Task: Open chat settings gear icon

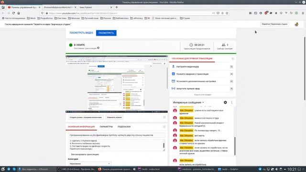Action: pos(225,102)
